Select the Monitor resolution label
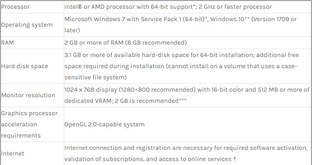The width and height of the screenshot is (312, 165). 28,95
